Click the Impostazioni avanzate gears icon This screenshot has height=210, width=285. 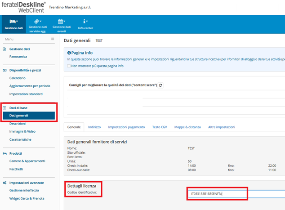coord(4,183)
